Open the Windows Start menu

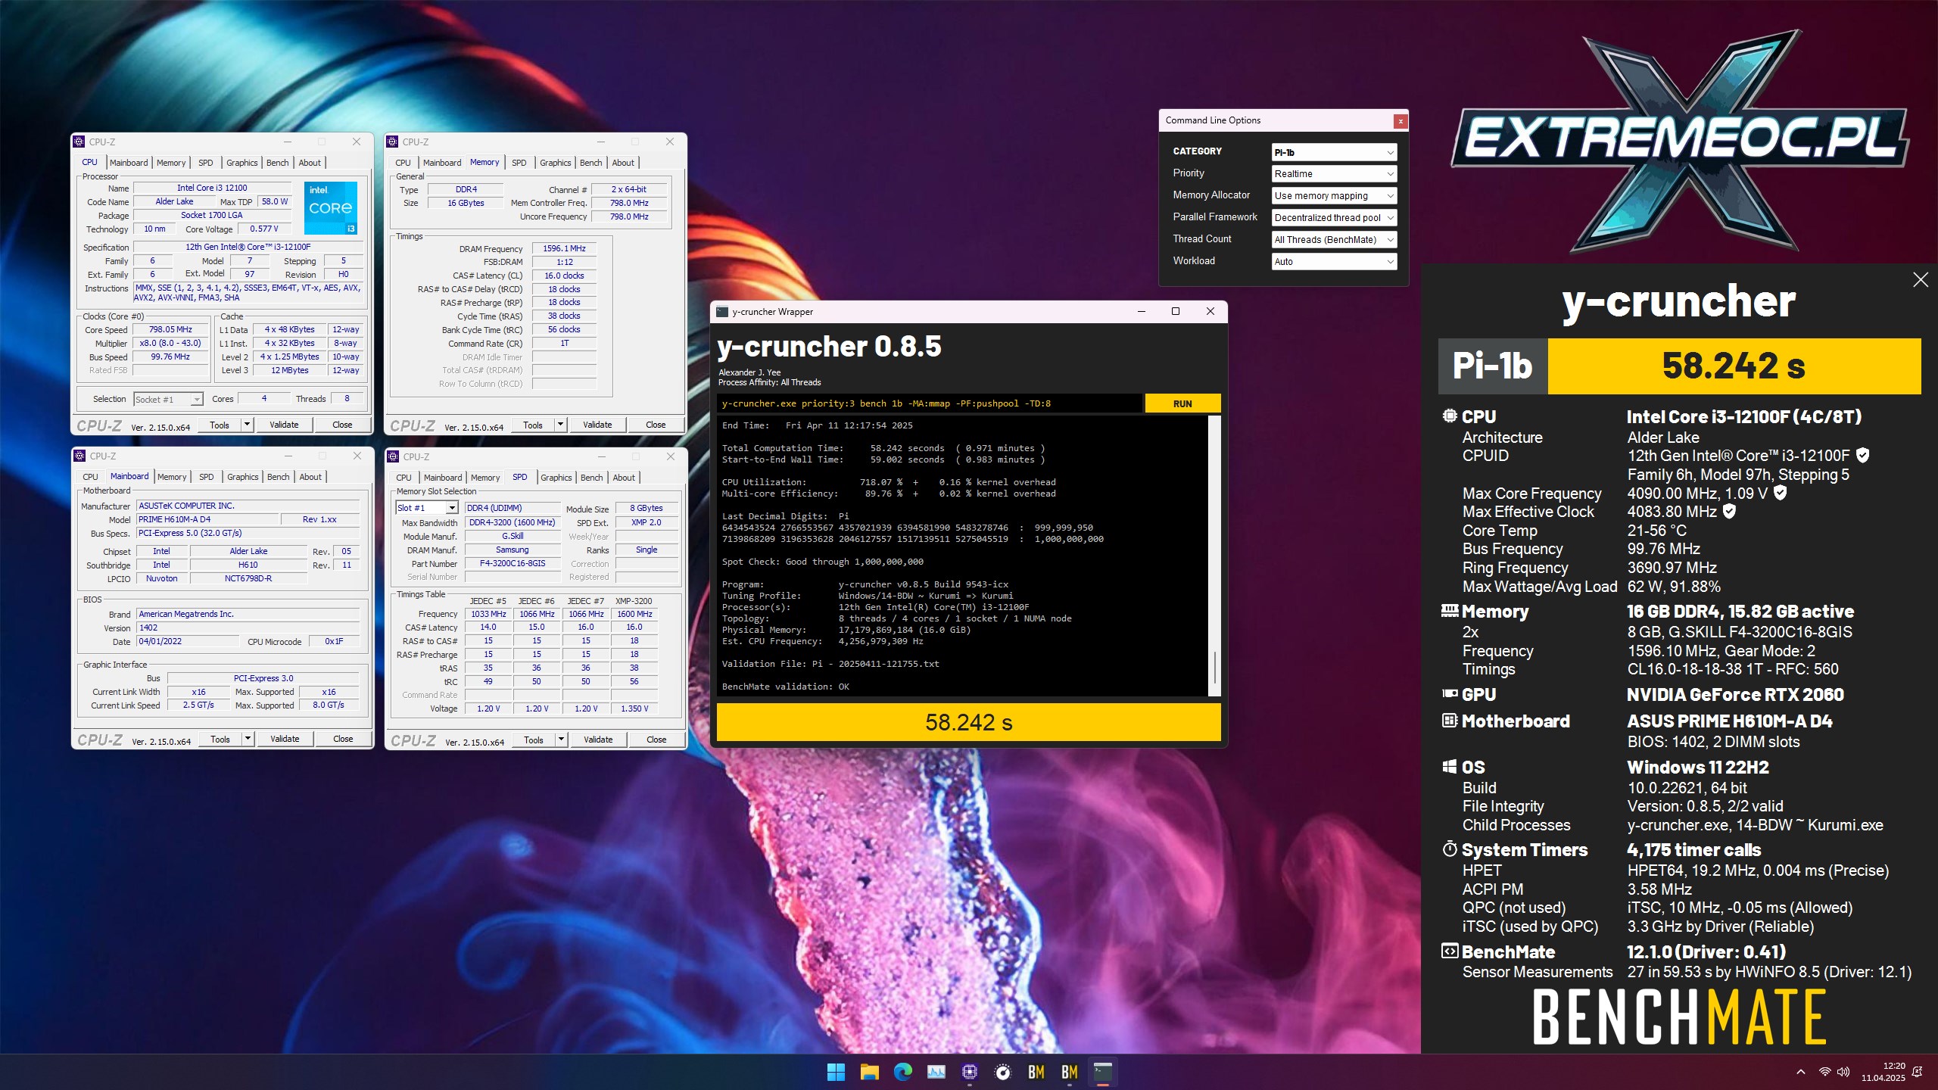pyautogui.click(x=836, y=1072)
